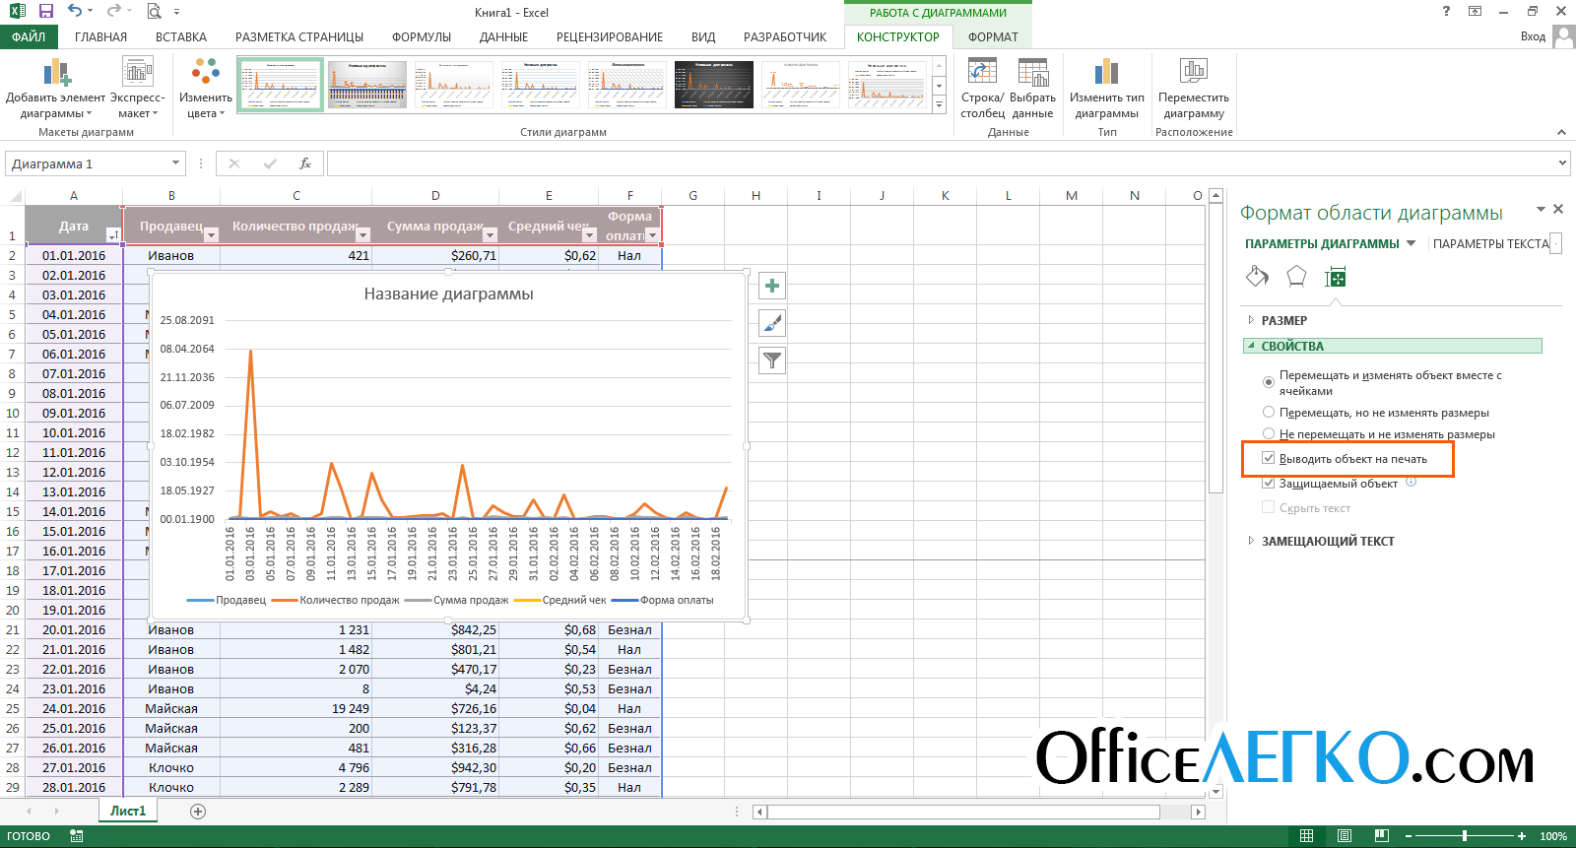Toggle 'Выводить объект на печать' checkbox
This screenshot has width=1576, height=848.
1269,459
